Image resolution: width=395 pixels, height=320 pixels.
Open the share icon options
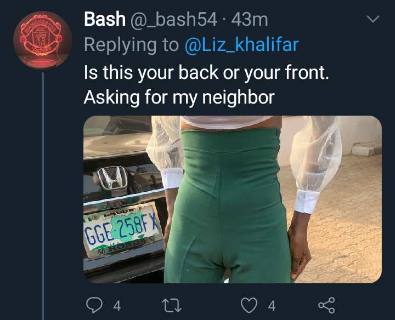point(326,305)
